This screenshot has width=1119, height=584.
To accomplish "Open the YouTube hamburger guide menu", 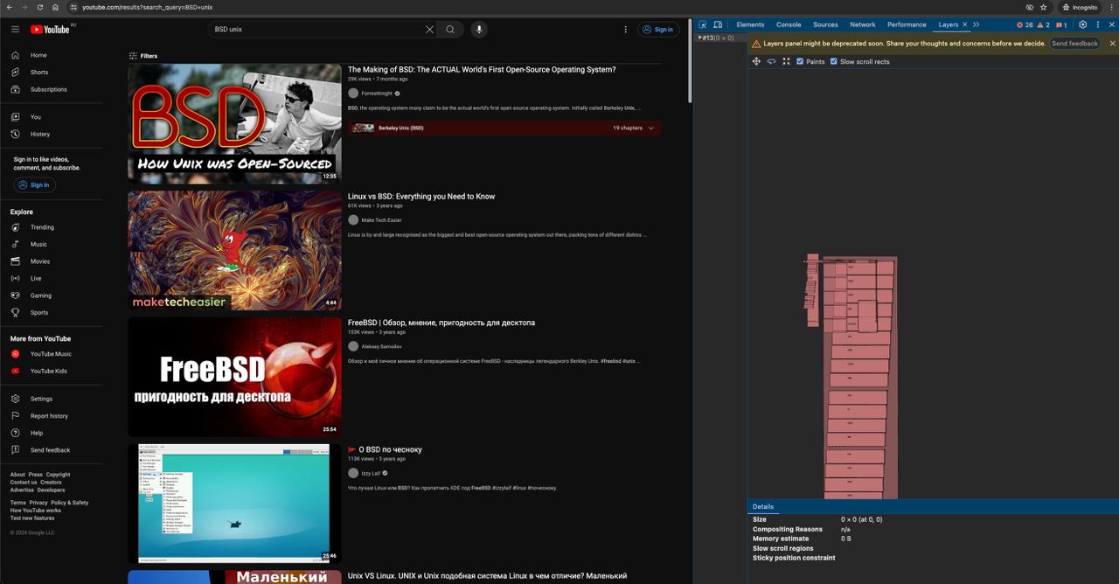I will 15,29.
